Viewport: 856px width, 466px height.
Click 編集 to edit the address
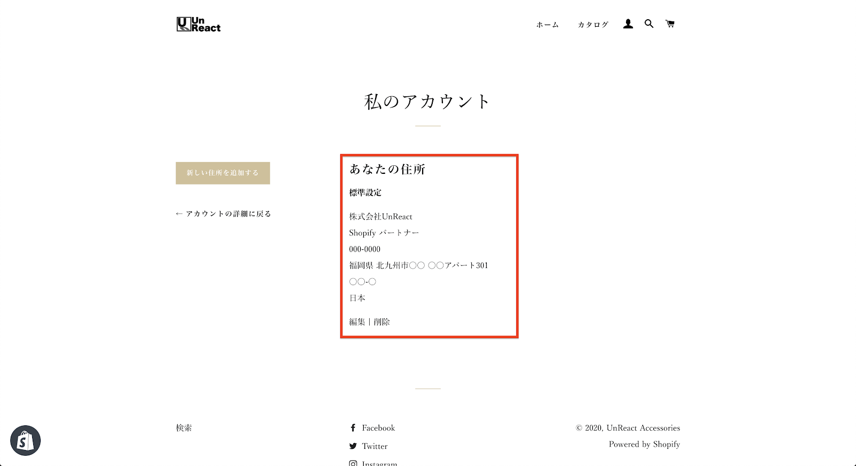point(357,322)
